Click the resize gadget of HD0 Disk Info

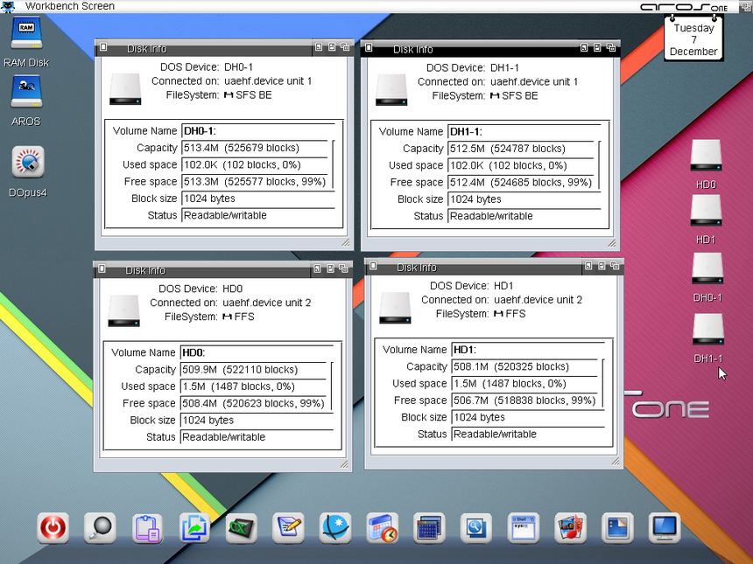click(x=345, y=464)
